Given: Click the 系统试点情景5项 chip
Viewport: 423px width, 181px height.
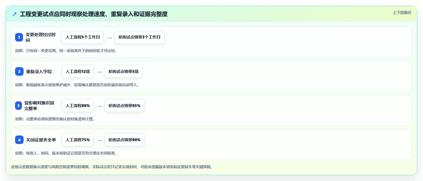Looking at the screenshot, I should 123,71.
